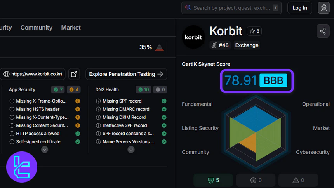Screen dimensions: 334x188
Task: Expand the App Security list chevron
Action: (x=45, y=150)
